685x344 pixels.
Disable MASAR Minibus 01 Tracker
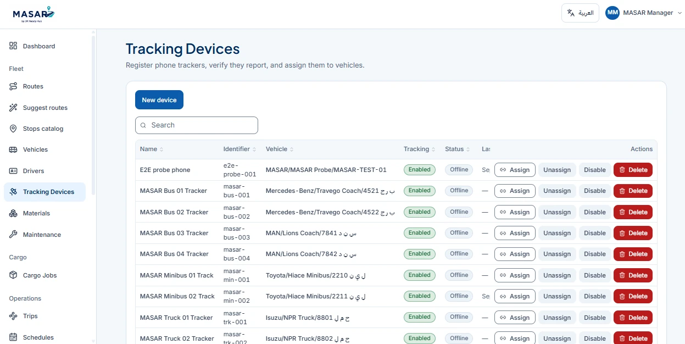tap(594, 275)
